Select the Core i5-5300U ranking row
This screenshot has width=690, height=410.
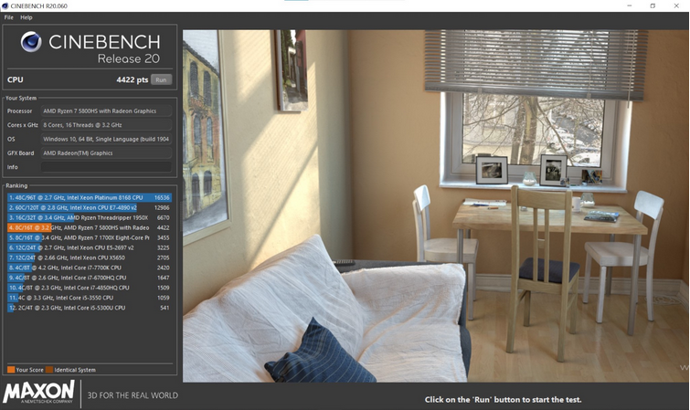pyautogui.click(x=89, y=308)
